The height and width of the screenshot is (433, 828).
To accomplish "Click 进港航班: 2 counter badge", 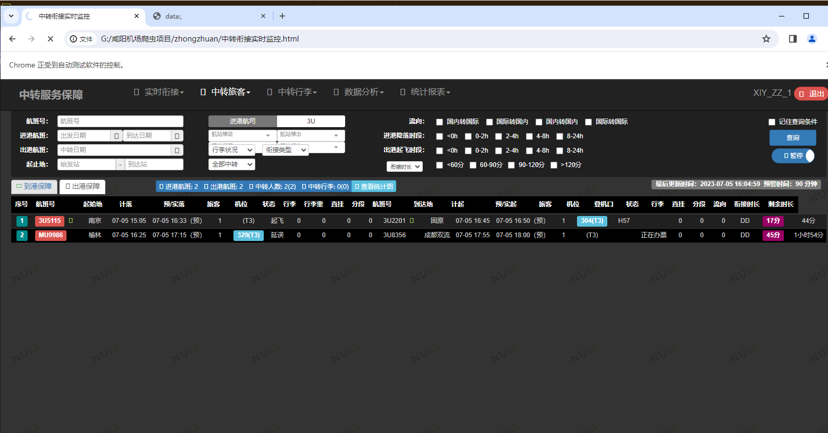I will (179, 186).
